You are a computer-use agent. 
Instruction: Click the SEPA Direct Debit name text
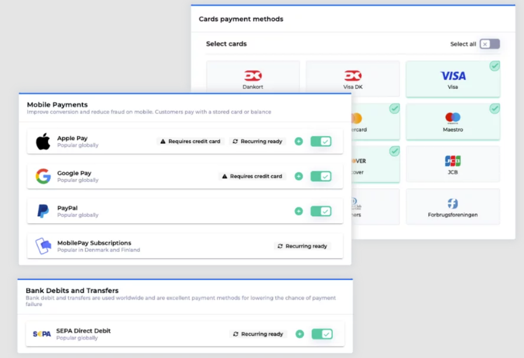[x=84, y=331]
